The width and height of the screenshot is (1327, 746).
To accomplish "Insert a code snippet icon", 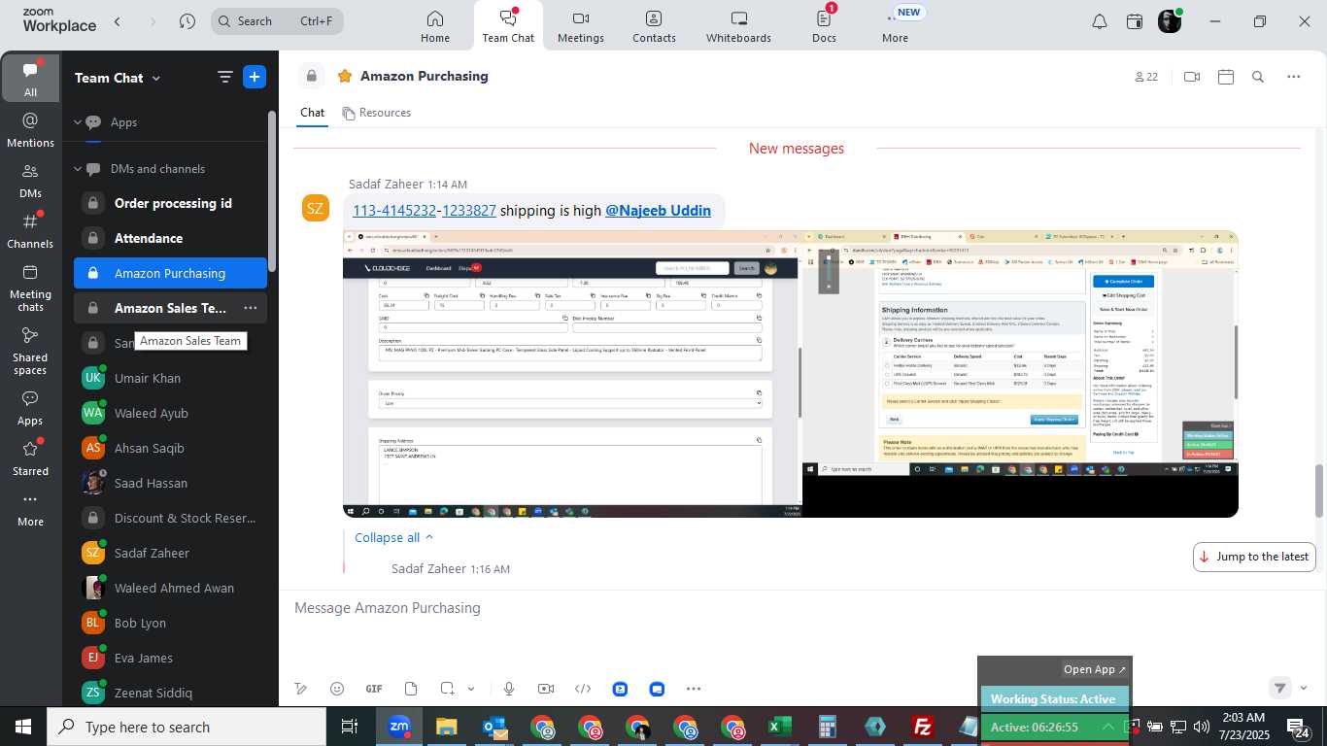I will [x=583, y=689].
